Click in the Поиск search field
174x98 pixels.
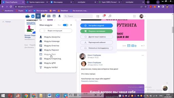[x=78, y=16]
